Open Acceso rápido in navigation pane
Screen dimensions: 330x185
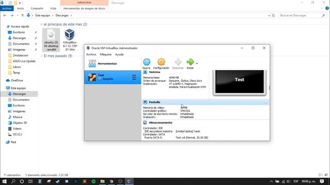coord(20,26)
